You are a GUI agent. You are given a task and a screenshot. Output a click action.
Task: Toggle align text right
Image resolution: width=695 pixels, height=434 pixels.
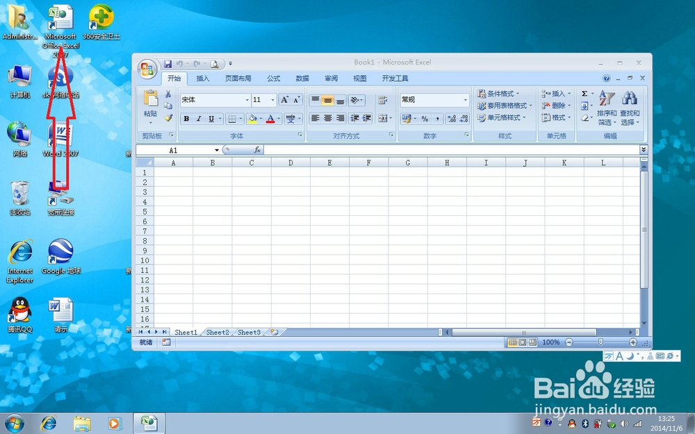(340, 118)
